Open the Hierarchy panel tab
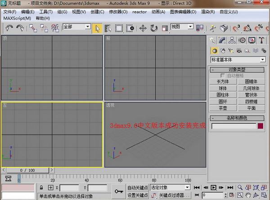The width and height of the screenshot is (270, 200). coord(232,40)
